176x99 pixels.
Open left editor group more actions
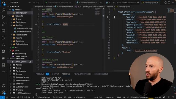(x=101, y=2)
